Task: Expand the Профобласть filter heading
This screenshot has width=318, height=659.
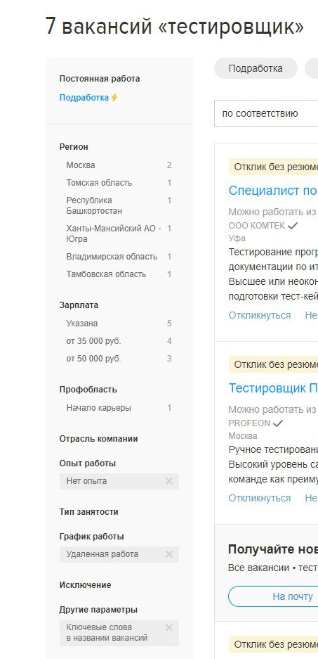Action: (x=88, y=390)
